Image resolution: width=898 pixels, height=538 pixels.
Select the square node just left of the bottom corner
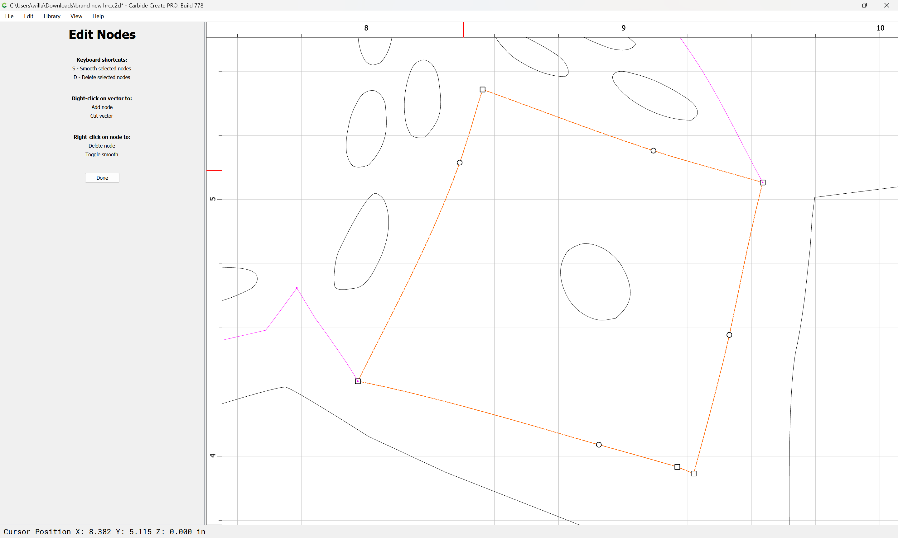pos(677,467)
